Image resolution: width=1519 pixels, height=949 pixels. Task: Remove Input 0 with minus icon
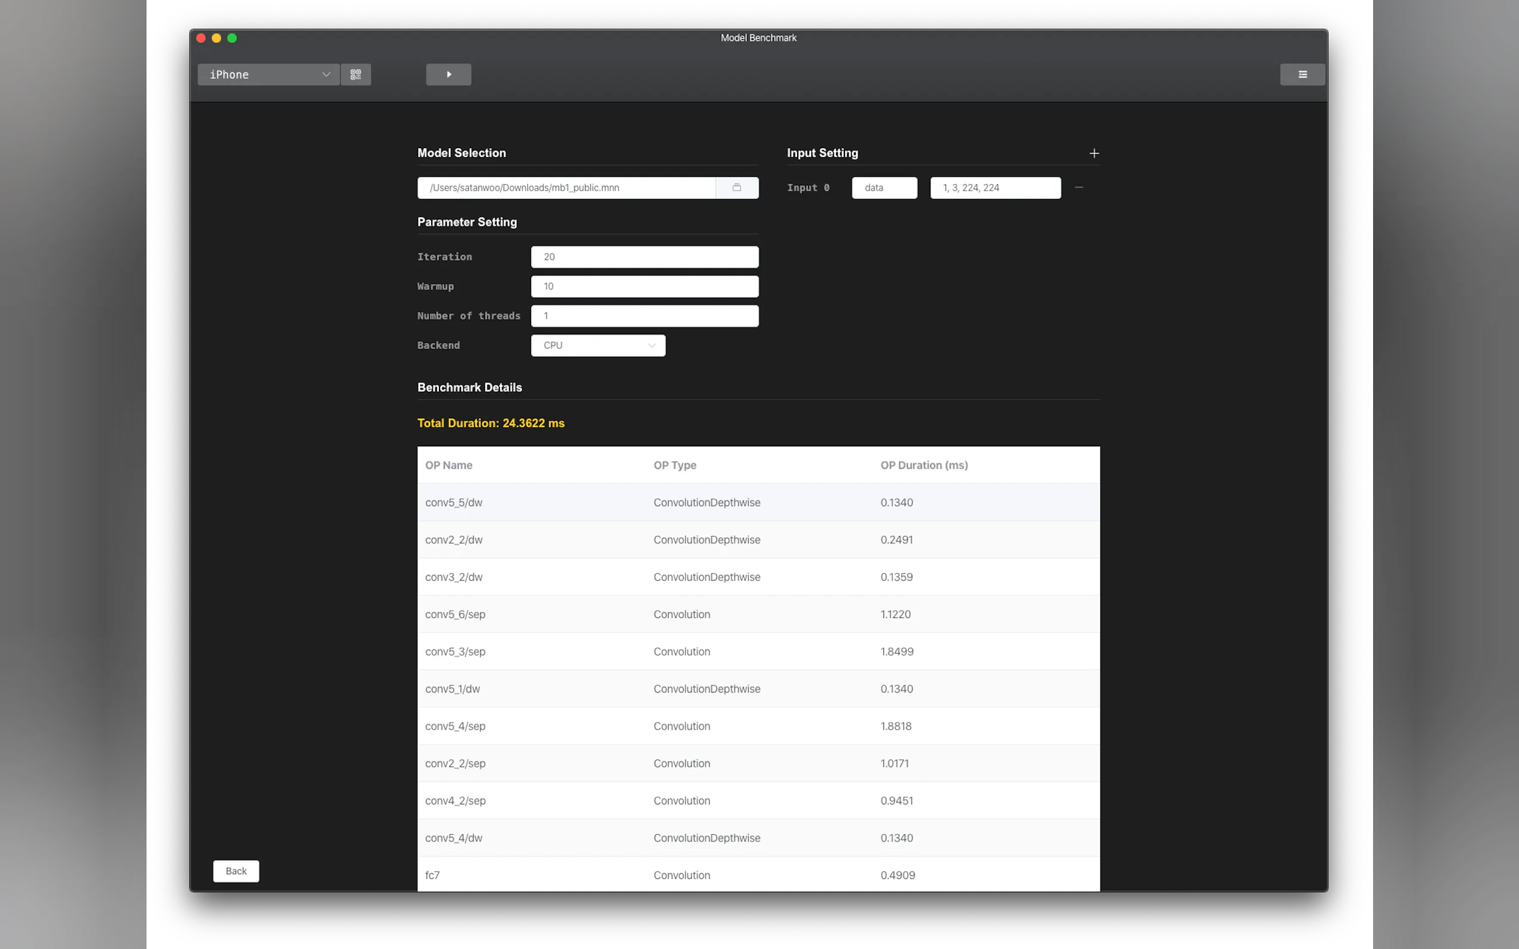coord(1078,188)
